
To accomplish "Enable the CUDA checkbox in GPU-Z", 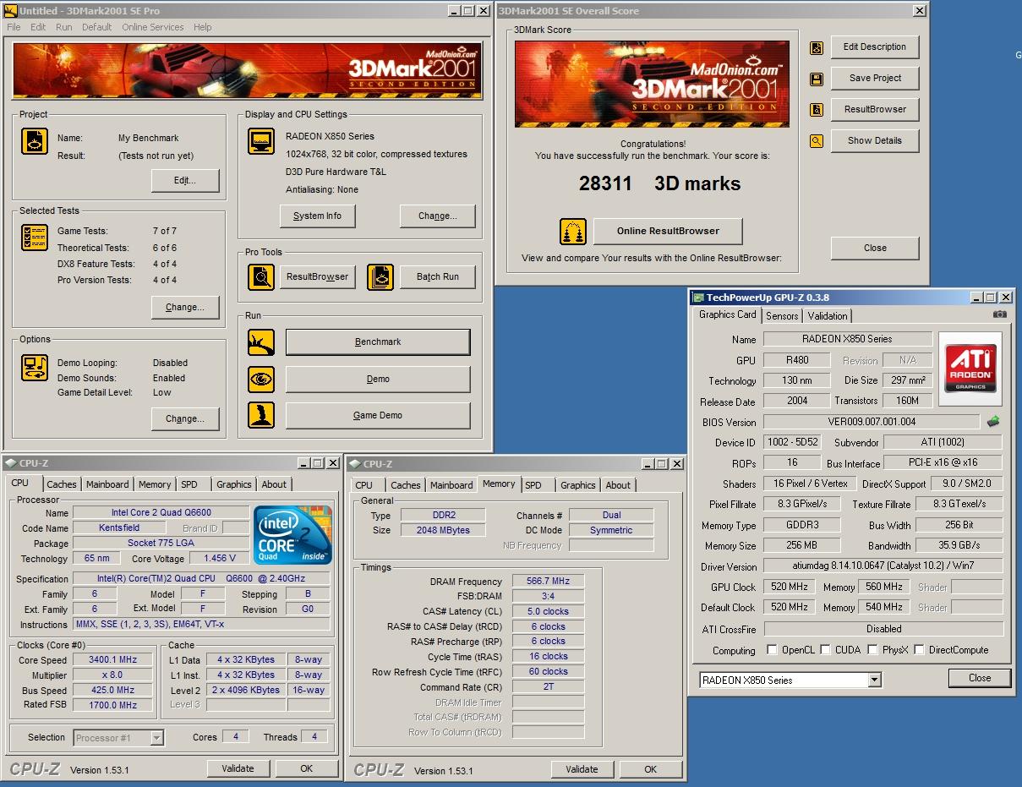I will [828, 650].
